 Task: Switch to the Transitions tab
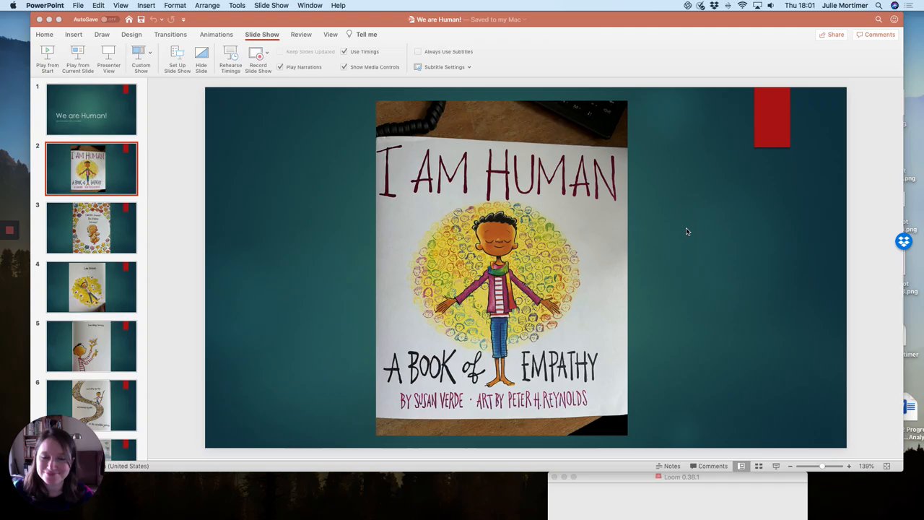coord(170,34)
